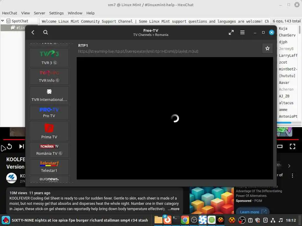Select the Telestar1 channel
302x226 pixels.
pos(49,167)
